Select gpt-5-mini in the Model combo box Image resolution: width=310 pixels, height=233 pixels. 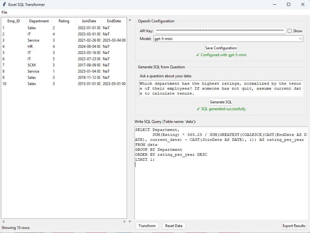[x=227, y=38]
